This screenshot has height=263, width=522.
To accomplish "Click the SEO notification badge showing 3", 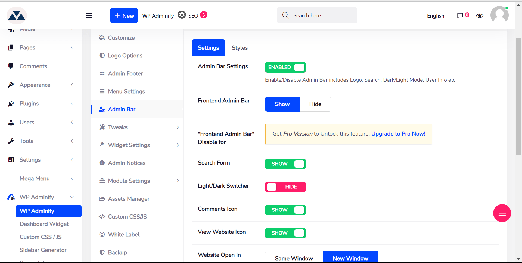I will click(204, 15).
